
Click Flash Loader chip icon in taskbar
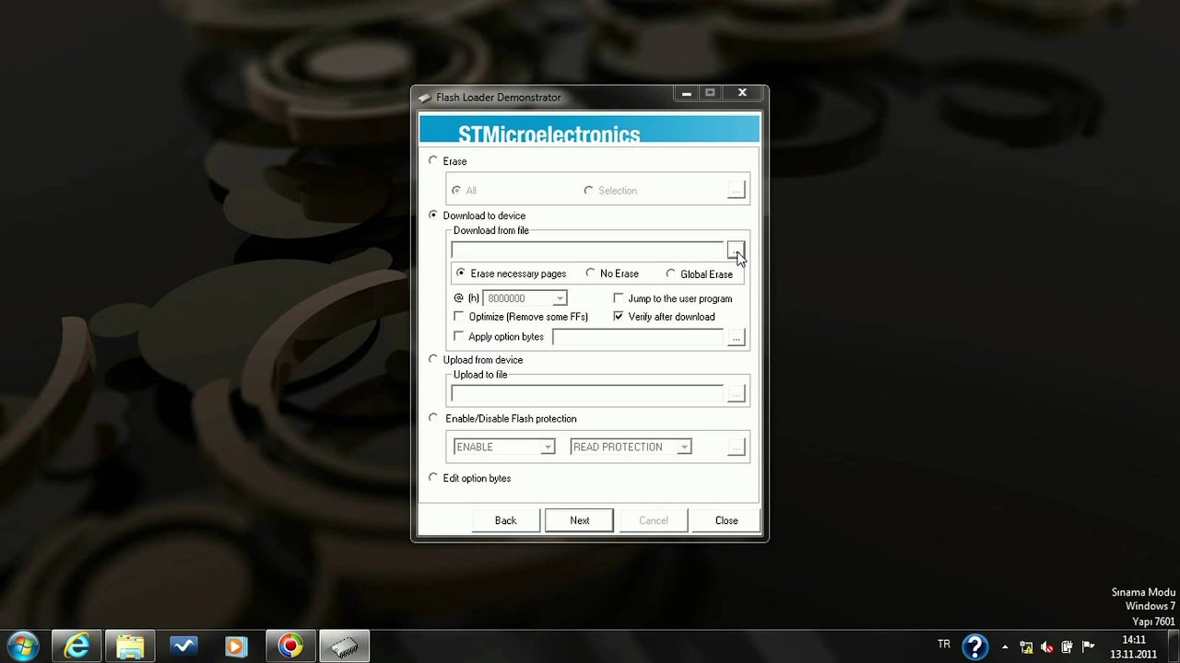pos(344,646)
